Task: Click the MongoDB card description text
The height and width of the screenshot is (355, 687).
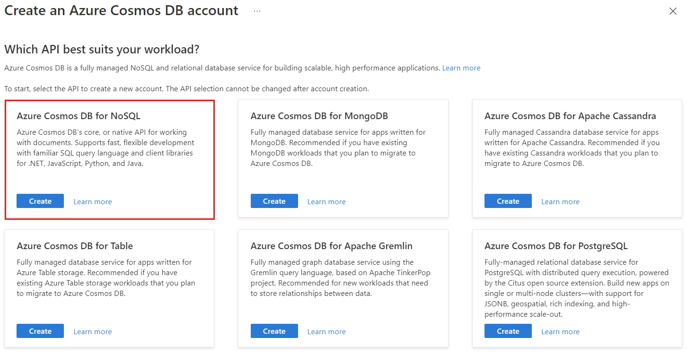Action: pyautogui.click(x=338, y=148)
